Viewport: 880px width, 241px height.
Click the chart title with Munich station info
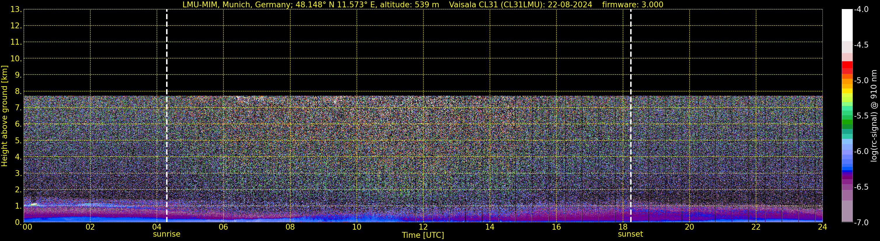click(x=423, y=5)
